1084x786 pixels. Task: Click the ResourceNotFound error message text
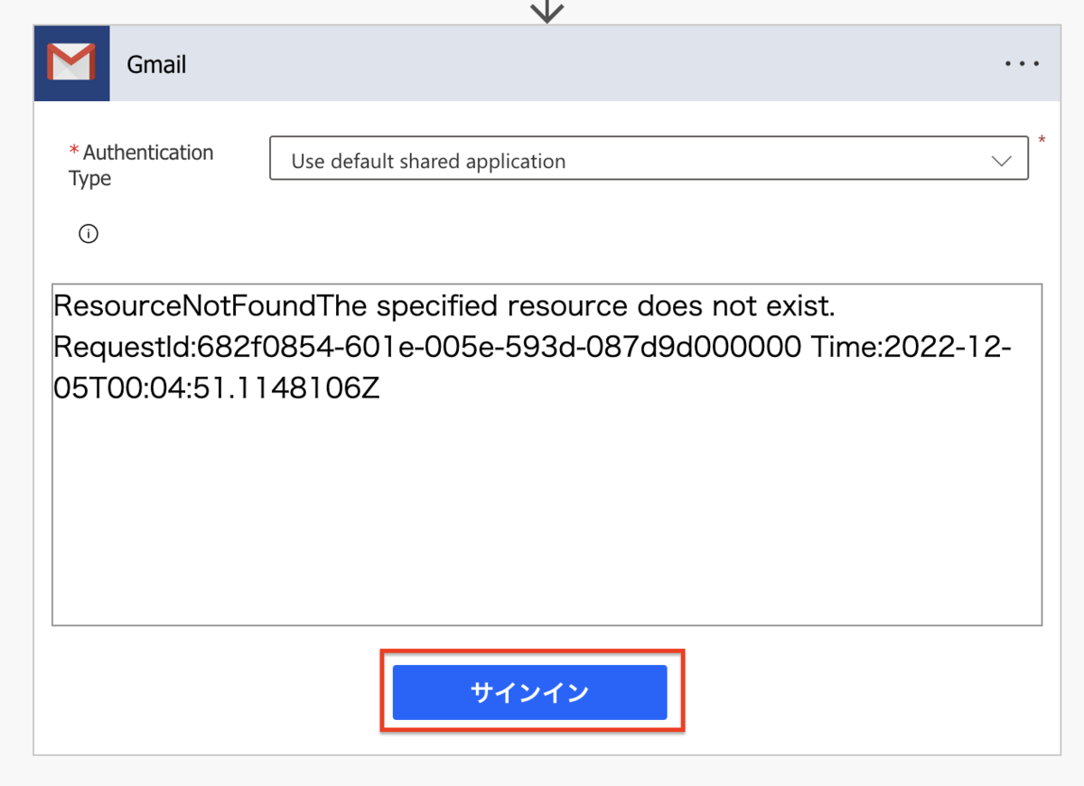[444, 306]
